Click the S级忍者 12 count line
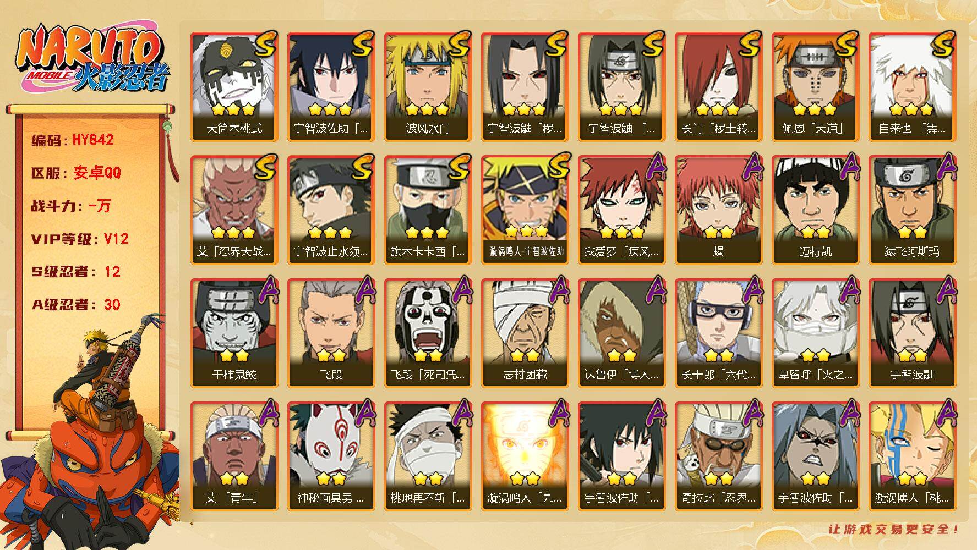The image size is (977, 550). tap(76, 272)
